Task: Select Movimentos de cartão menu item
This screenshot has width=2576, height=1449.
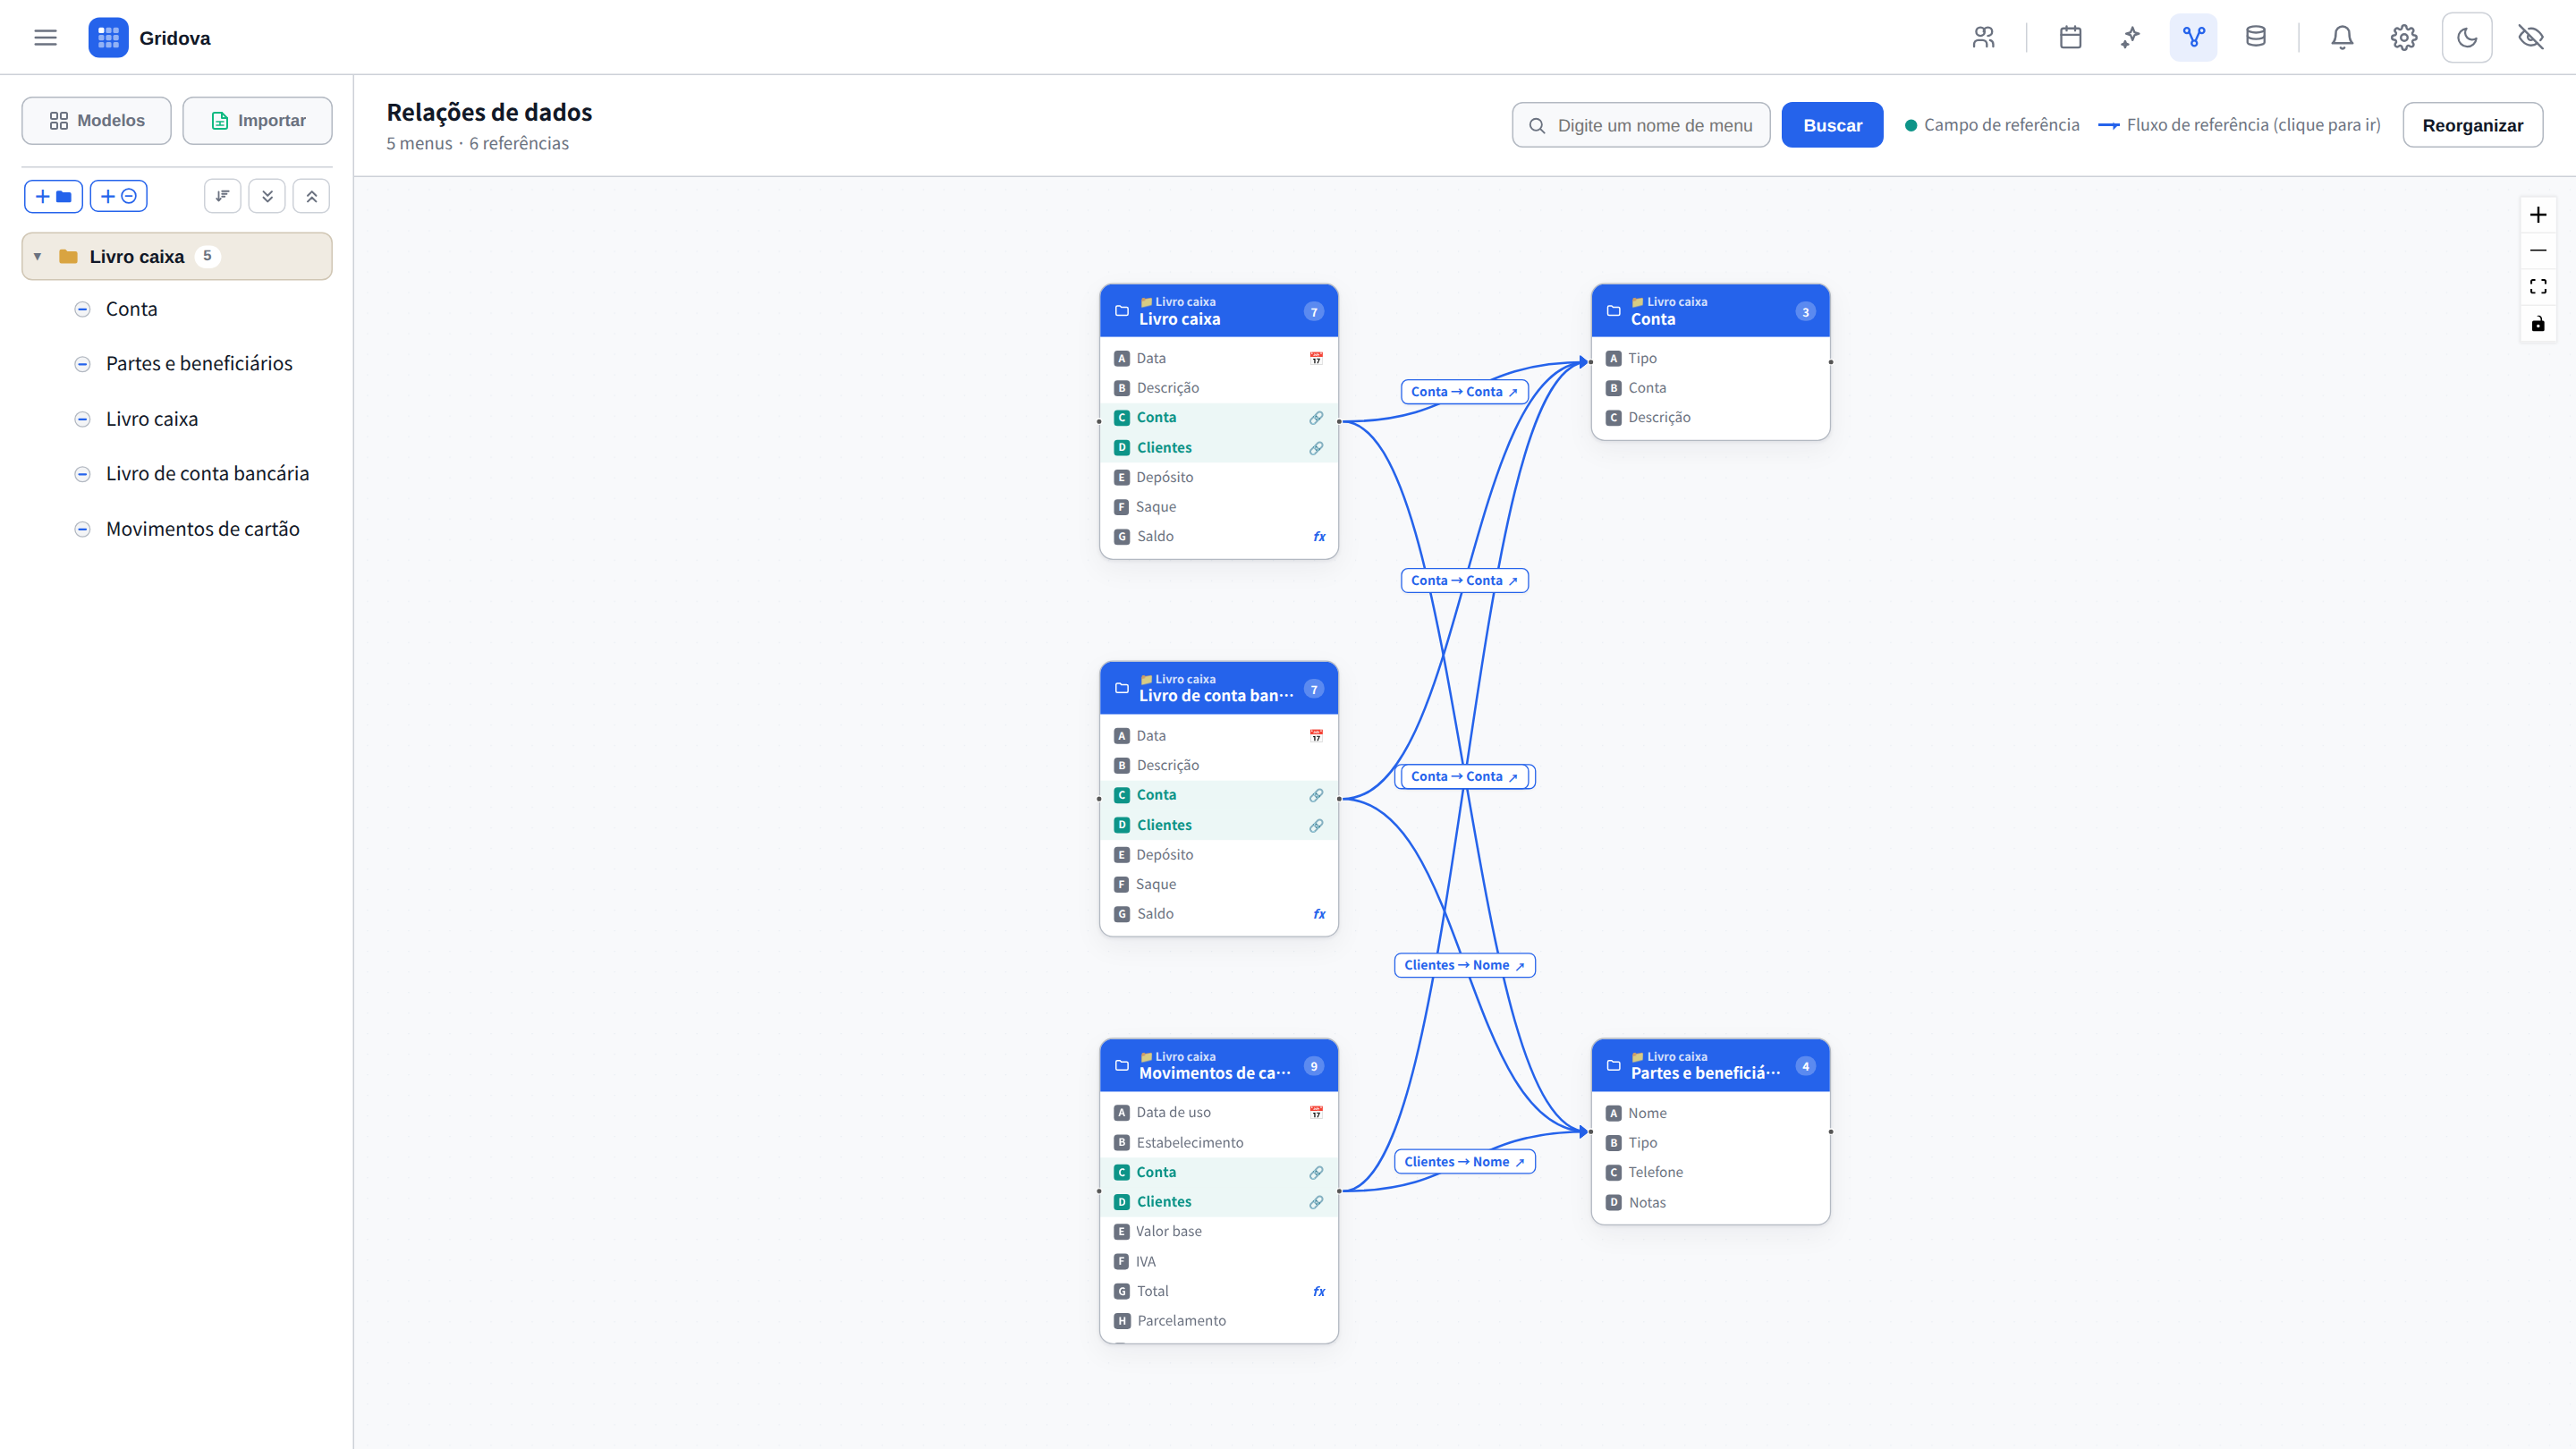Action: 202,529
